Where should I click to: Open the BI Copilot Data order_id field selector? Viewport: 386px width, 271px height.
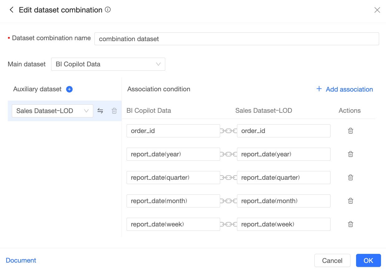[173, 131]
